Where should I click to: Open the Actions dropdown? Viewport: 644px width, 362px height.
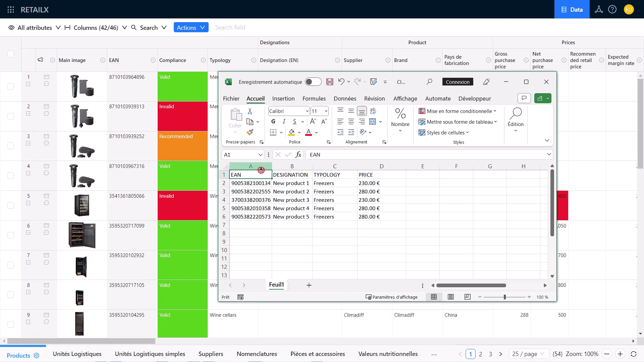(191, 27)
